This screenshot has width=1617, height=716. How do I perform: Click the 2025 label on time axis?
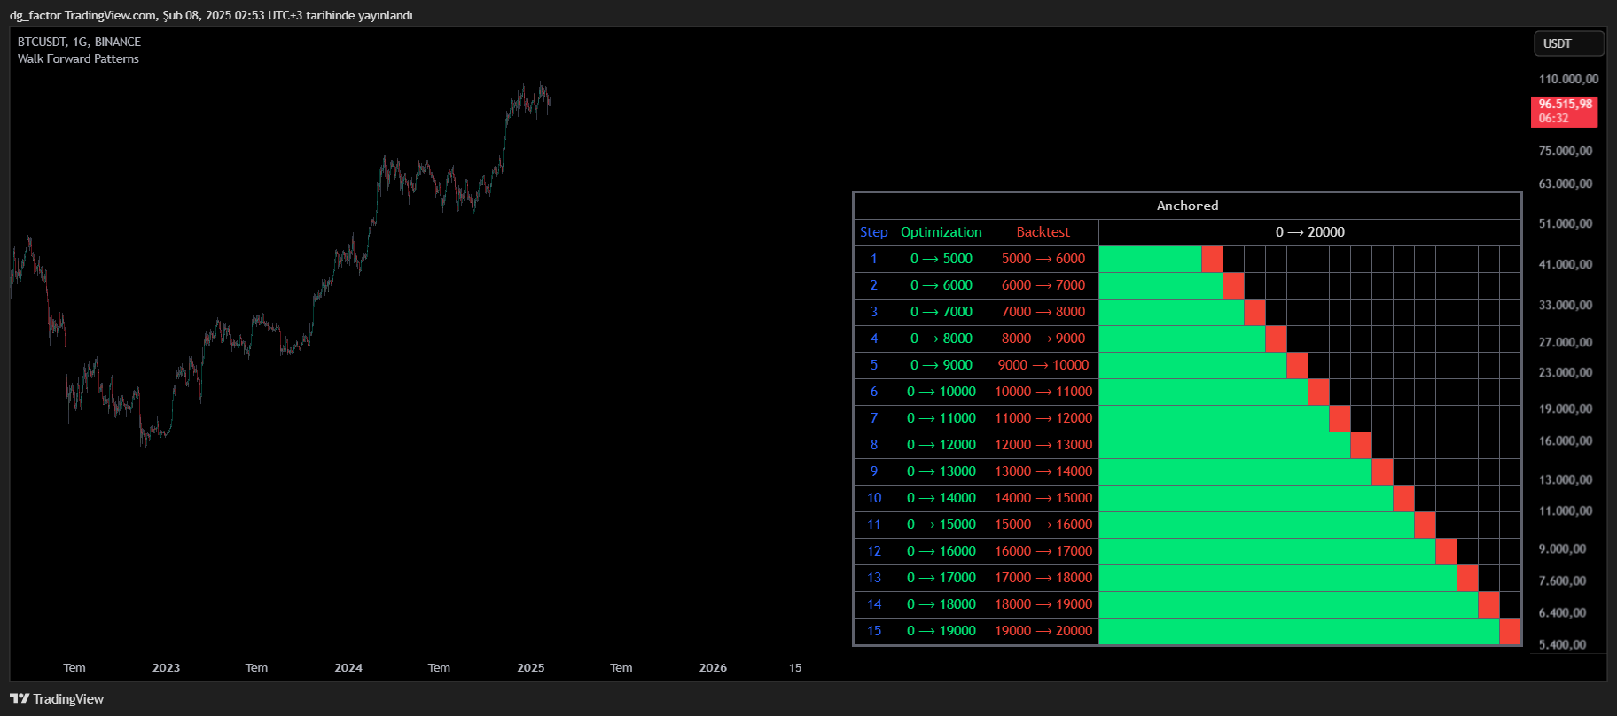531,667
